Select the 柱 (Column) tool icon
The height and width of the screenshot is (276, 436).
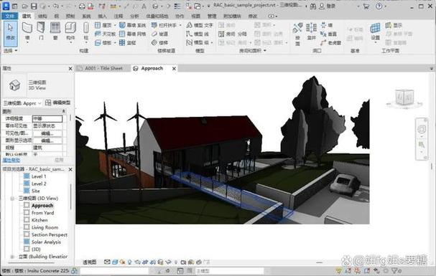(x=86, y=28)
